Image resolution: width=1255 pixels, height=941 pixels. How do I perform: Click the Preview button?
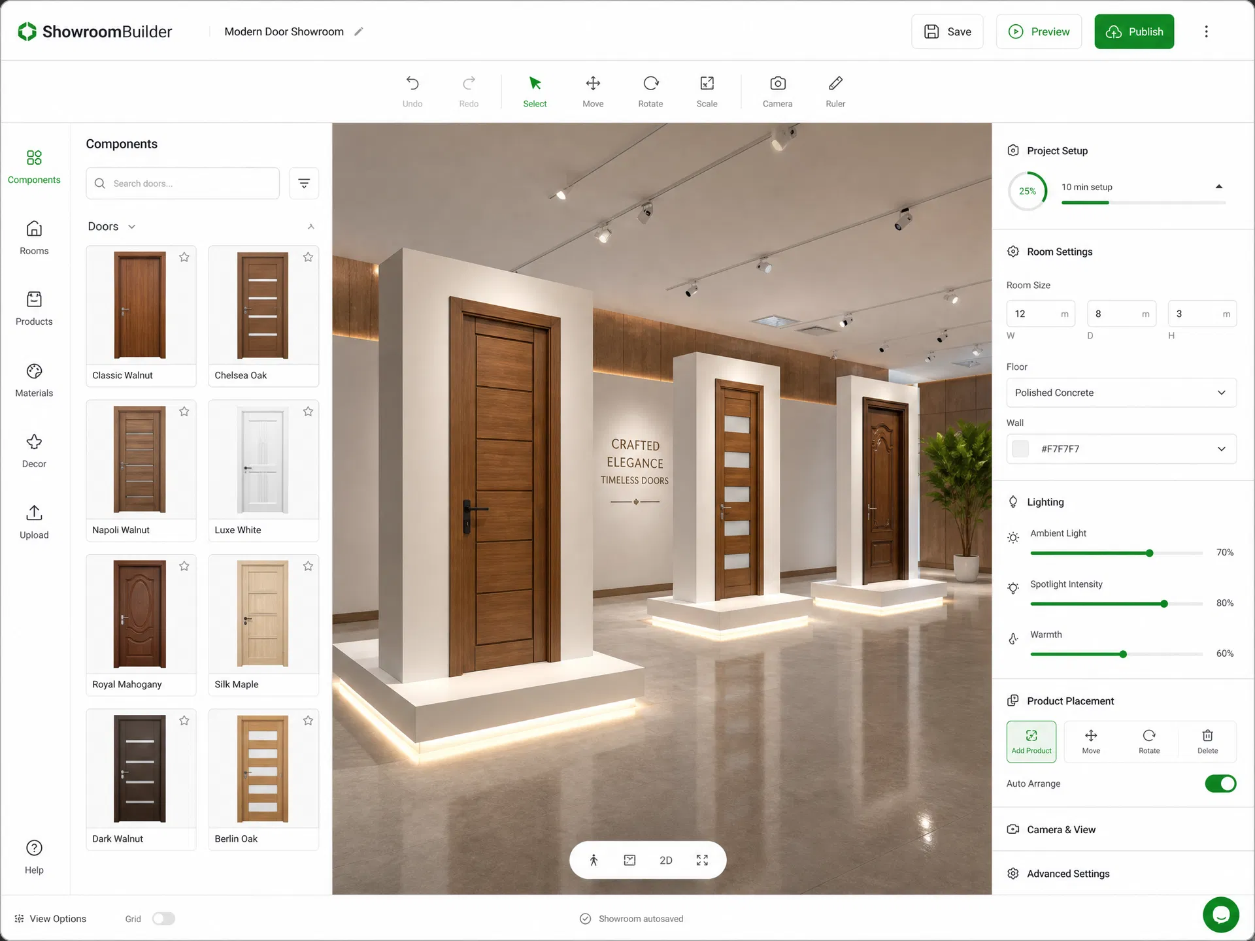tap(1039, 31)
